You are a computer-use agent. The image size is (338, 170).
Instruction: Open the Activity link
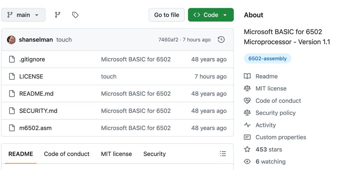(266, 125)
